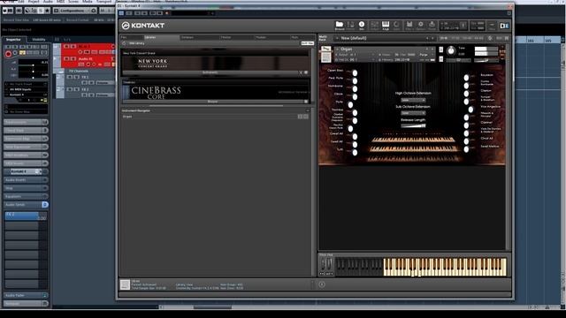The image size is (566, 318).
Task: Click the next-multi arrow in Multi Rack header
Action: pos(432,38)
